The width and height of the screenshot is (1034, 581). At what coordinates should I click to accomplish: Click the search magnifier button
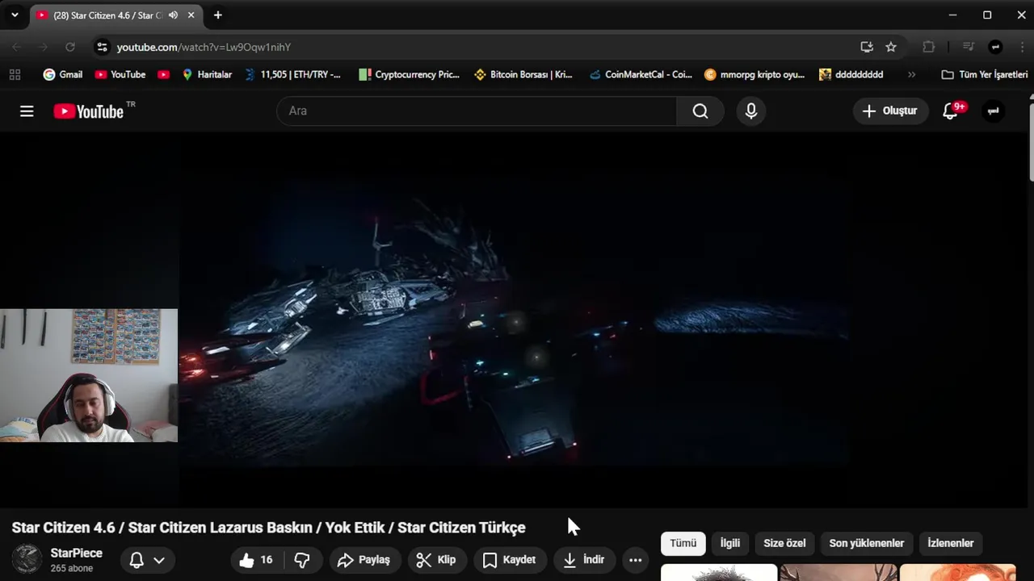700,111
